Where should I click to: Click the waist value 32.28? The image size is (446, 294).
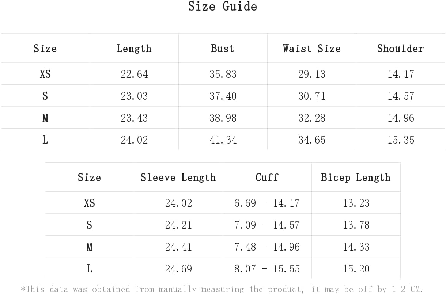pyautogui.click(x=312, y=118)
